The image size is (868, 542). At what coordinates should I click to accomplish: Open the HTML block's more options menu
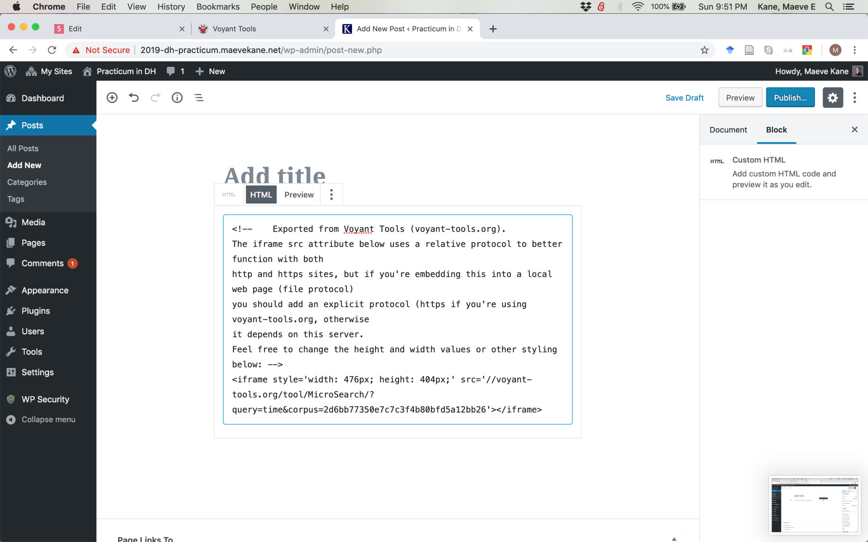tap(331, 195)
